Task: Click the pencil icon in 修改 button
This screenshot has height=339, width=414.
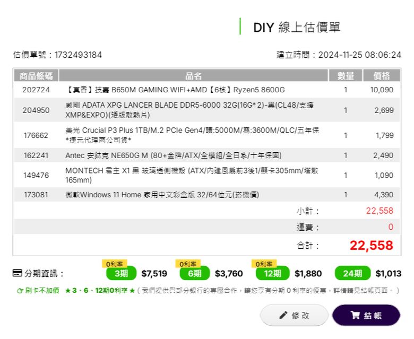Action: click(x=283, y=315)
